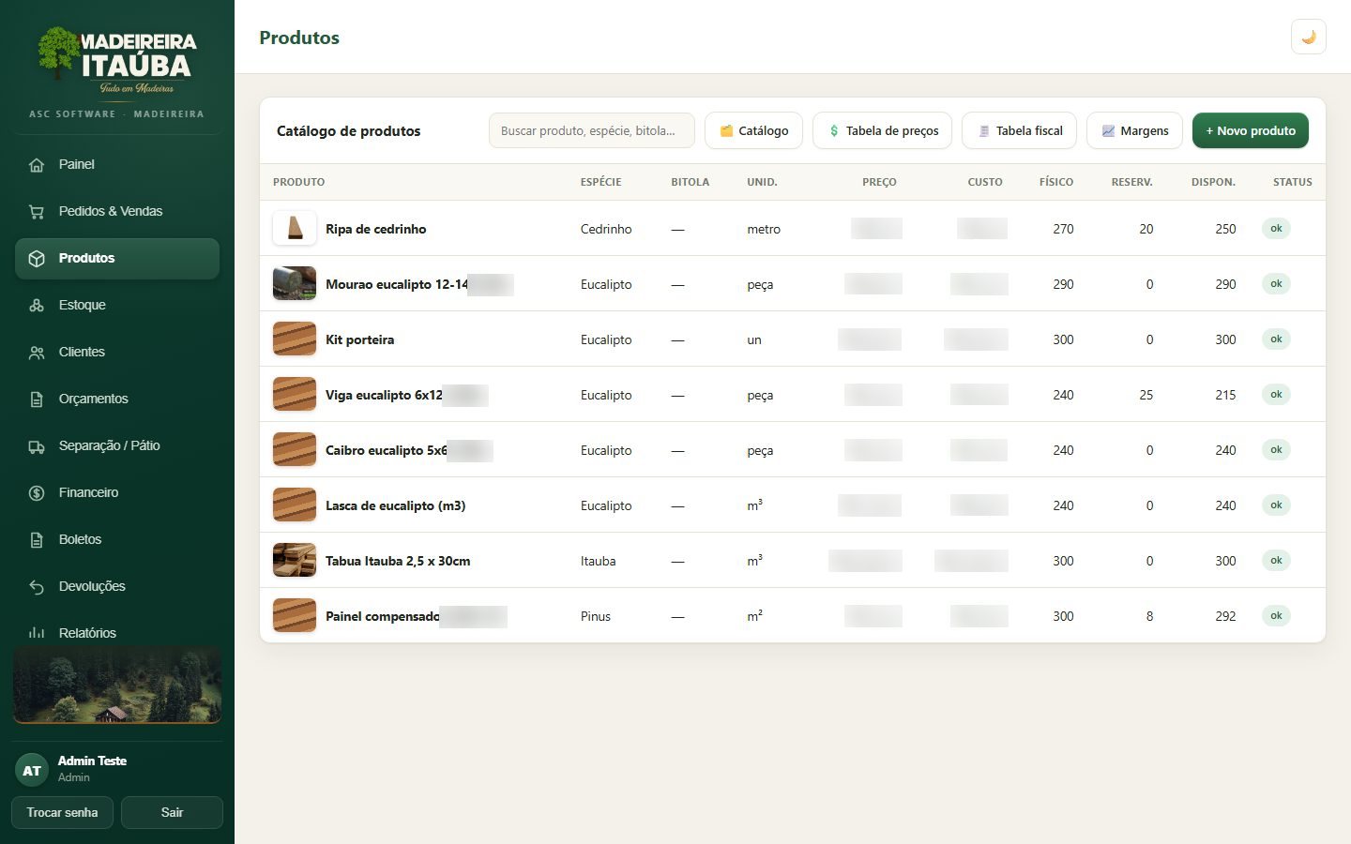Click the Relatórios bar chart icon
1351x844 pixels.
pyautogui.click(x=37, y=634)
